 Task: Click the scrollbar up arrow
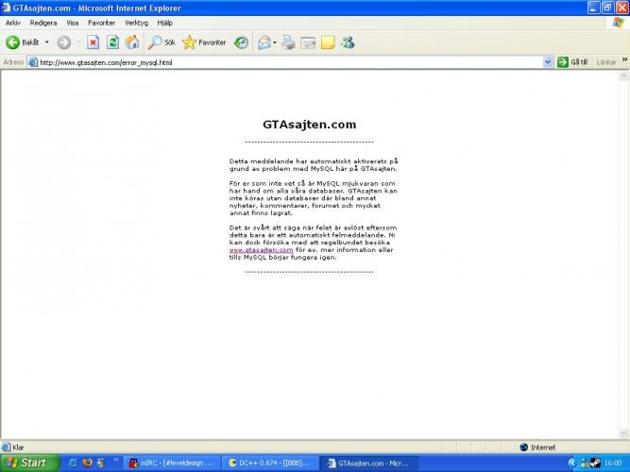(623, 76)
